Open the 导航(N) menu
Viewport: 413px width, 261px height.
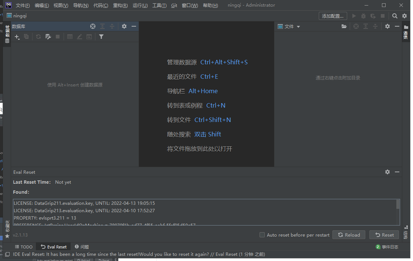tap(81, 5)
